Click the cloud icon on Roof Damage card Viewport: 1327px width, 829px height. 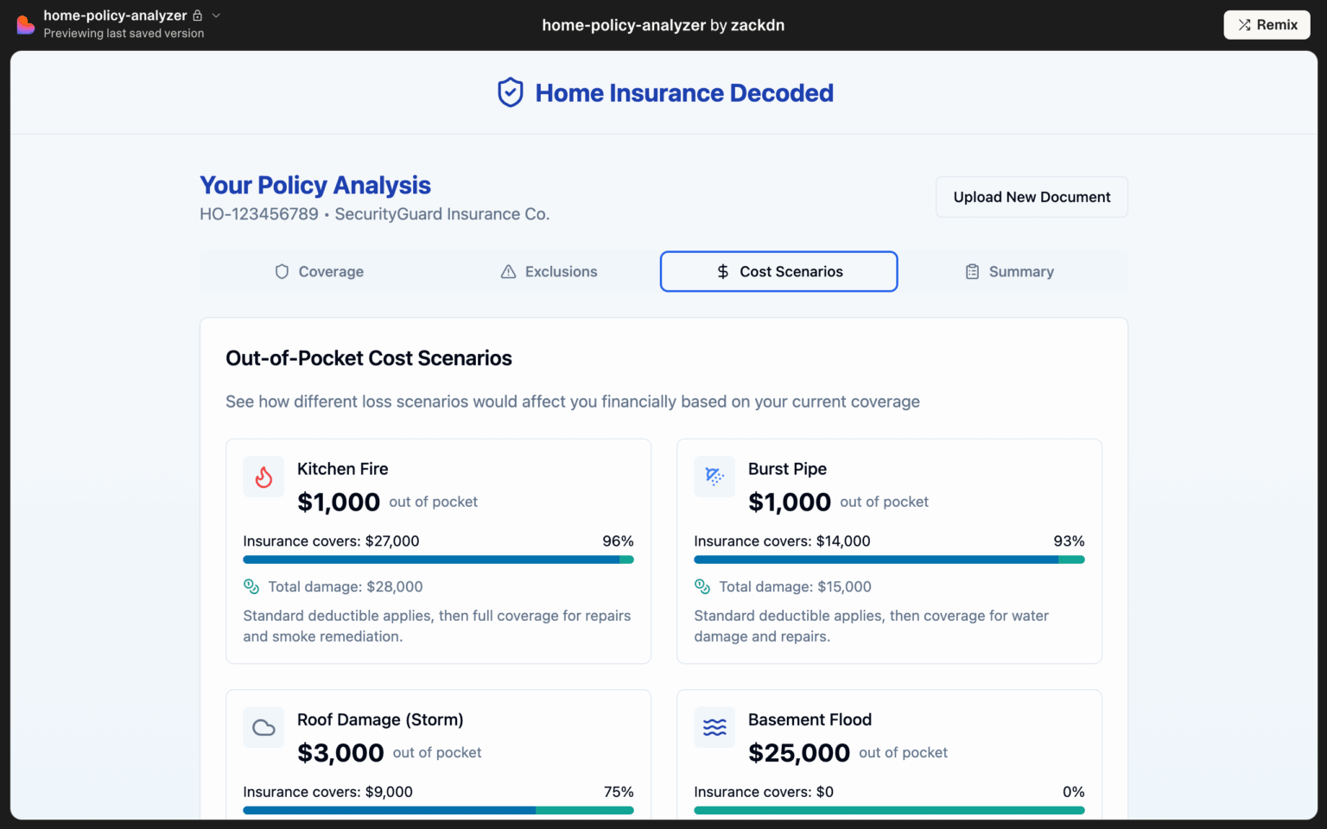point(263,727)
